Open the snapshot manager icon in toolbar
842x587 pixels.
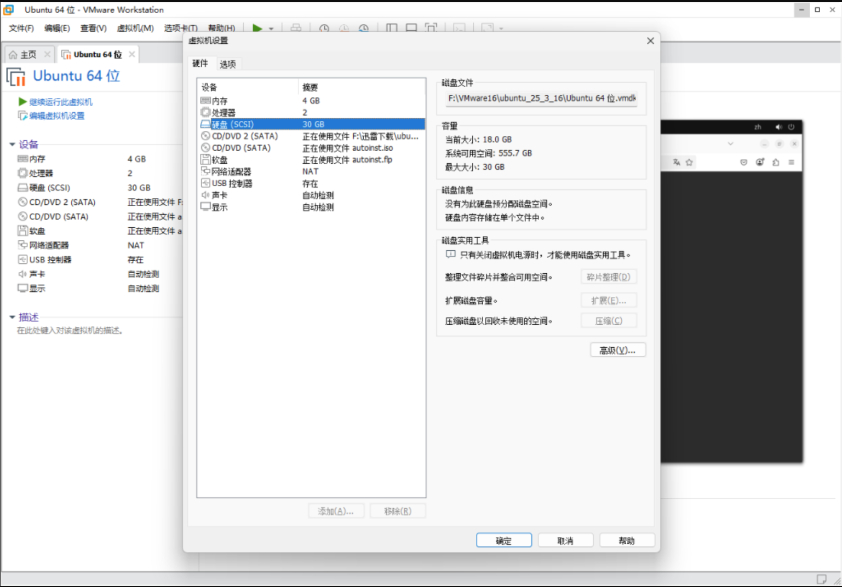point(364,28)
